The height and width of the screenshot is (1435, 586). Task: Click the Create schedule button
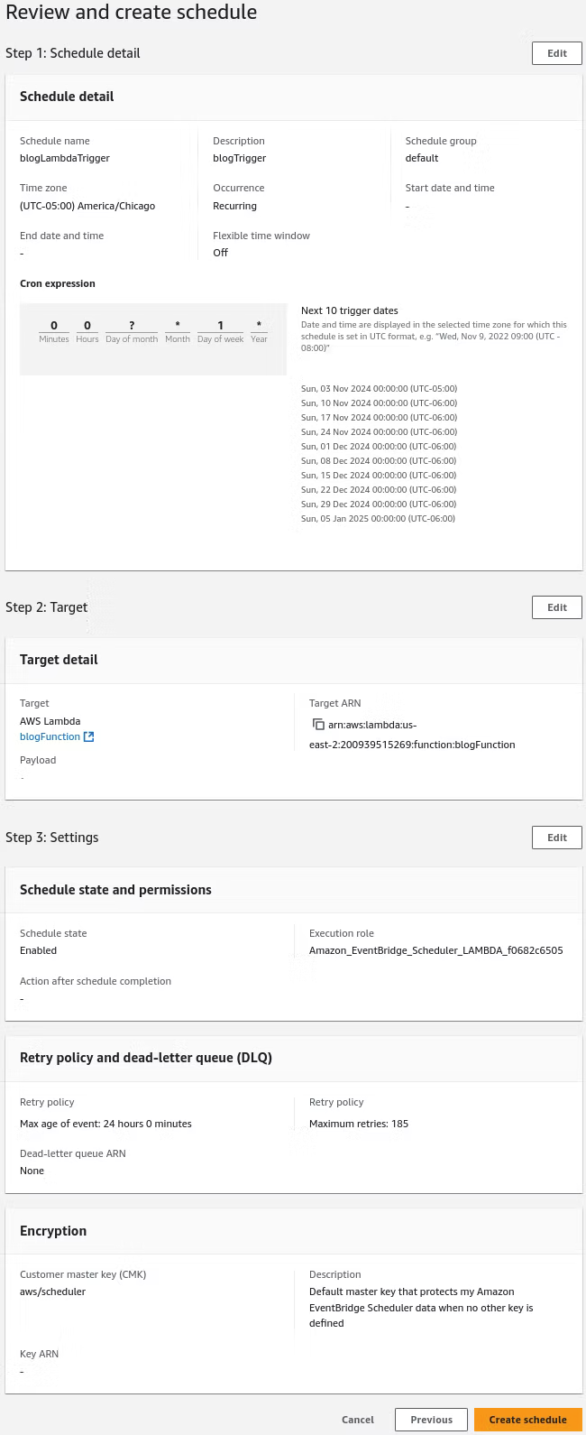pos(528,1420)
